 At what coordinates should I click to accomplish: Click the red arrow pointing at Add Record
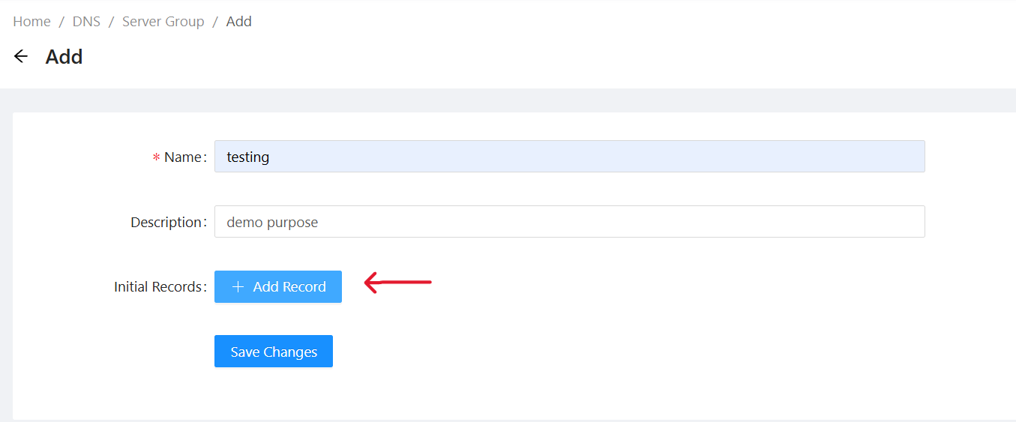[397, 283]
